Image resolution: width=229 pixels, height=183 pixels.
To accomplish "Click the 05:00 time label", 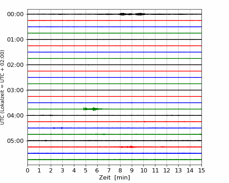I will [x=16, y=141].
